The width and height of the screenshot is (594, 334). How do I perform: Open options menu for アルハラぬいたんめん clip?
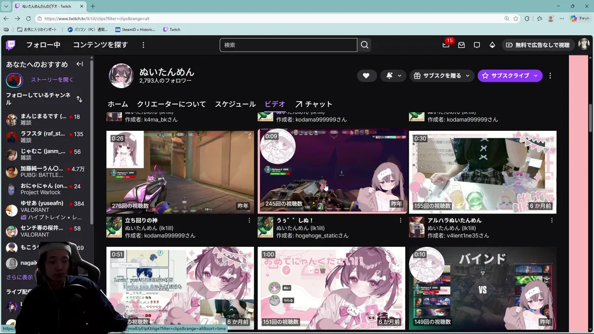coord(552,220)
